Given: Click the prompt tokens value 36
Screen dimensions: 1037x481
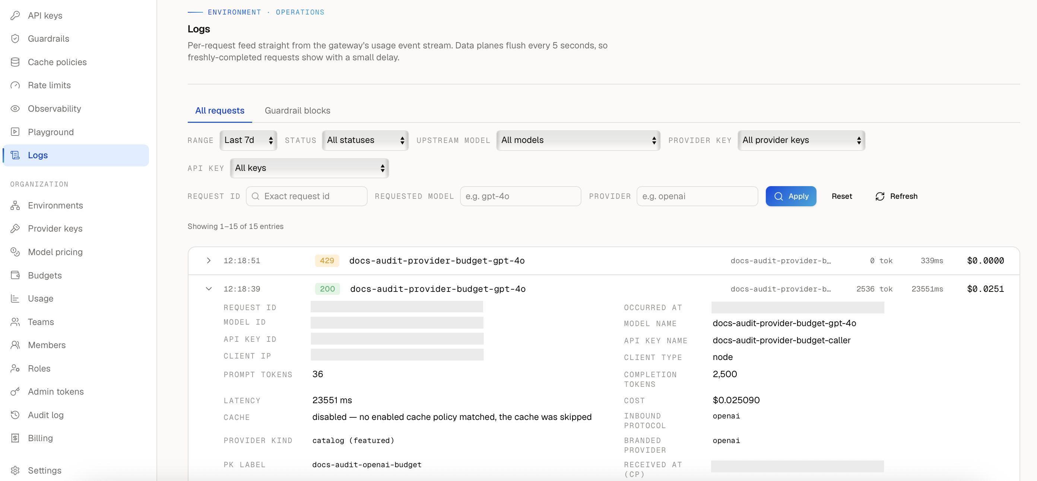Looking at the screenshot, I should pos(318,374).
